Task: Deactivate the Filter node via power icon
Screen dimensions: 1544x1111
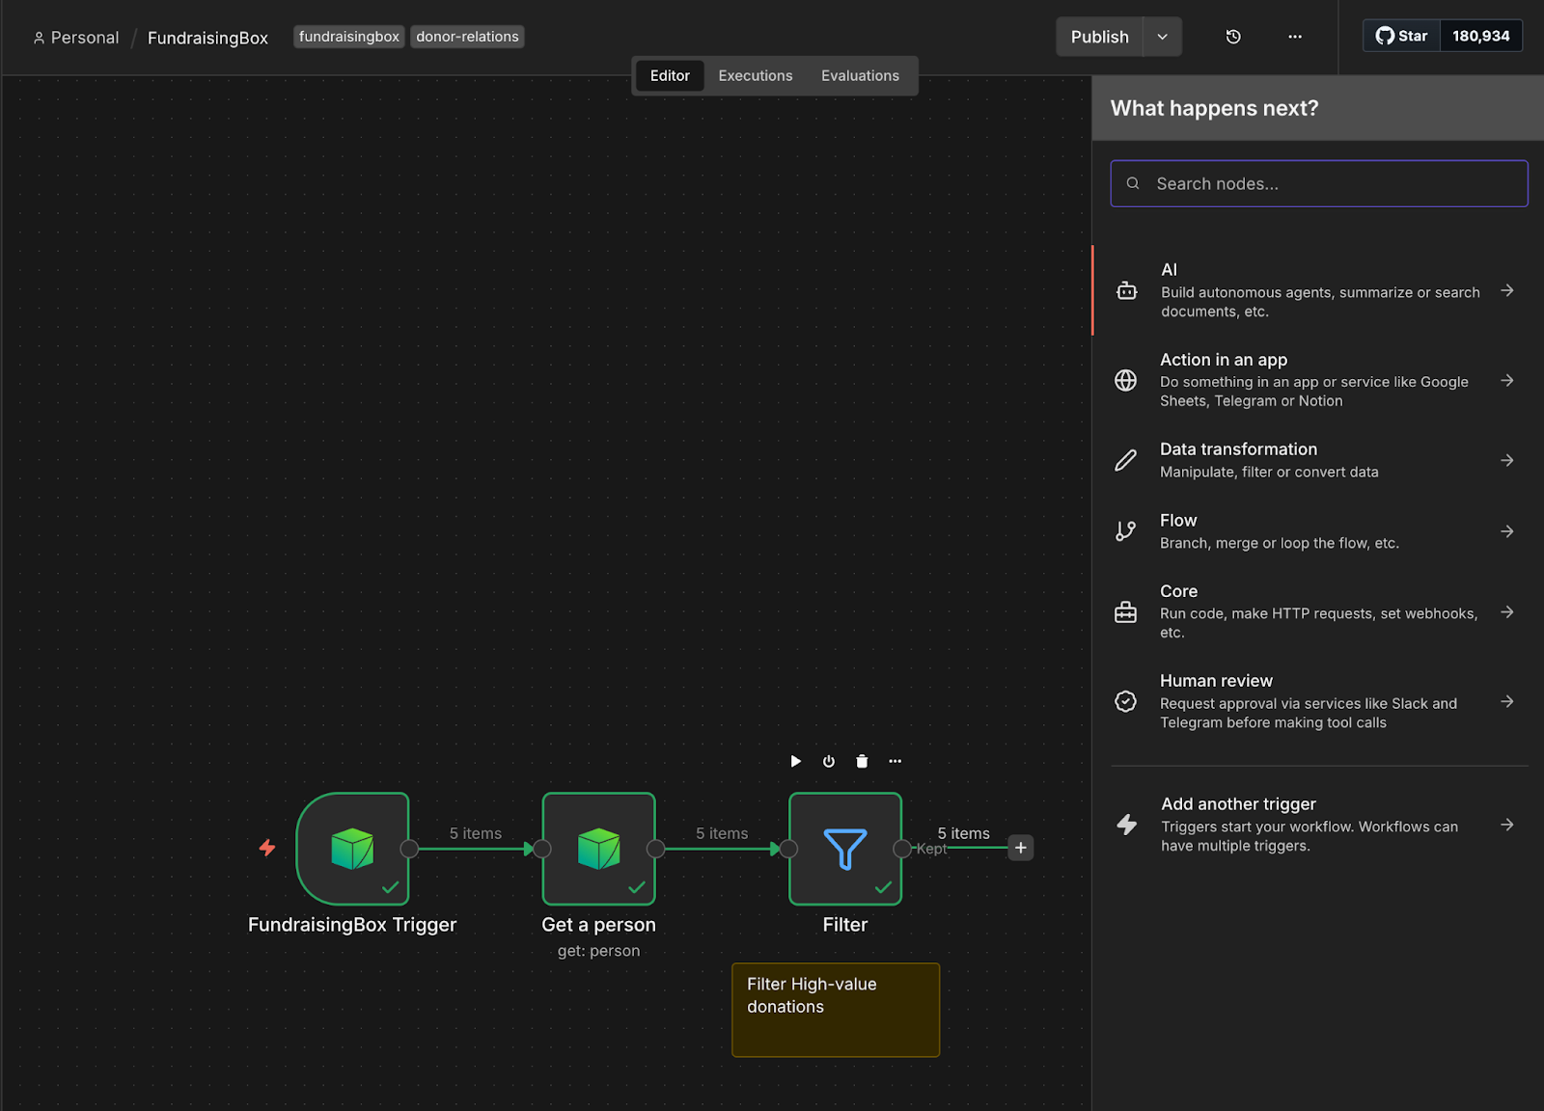Action: coord(829,761)
